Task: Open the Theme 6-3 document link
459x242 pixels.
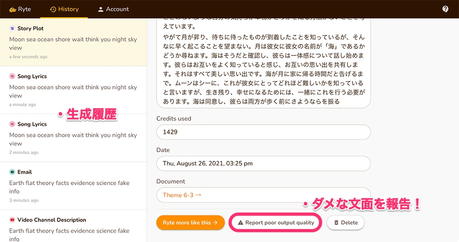Action: pos(182,195)
